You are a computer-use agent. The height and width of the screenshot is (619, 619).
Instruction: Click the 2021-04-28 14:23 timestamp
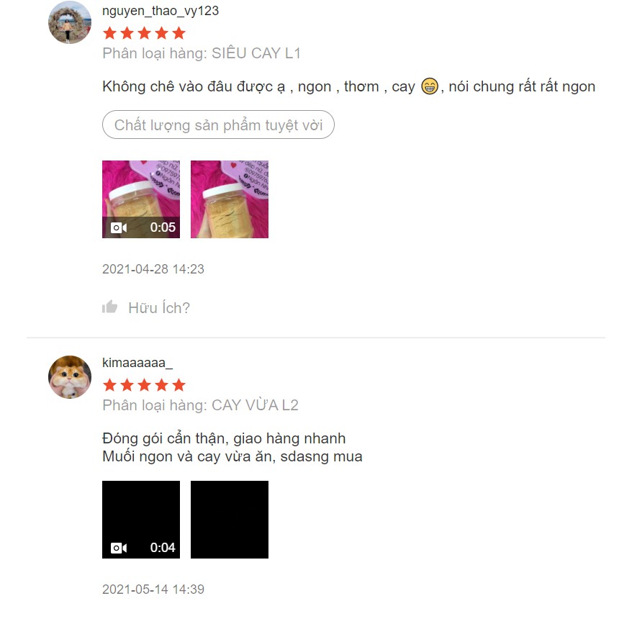153,269
